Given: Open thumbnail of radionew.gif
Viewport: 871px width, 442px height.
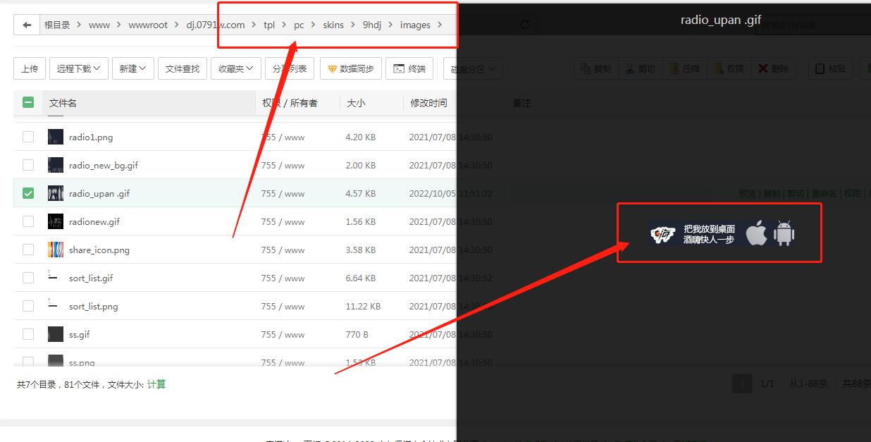Looking at the screenshot, I should (x=56, y=221).
